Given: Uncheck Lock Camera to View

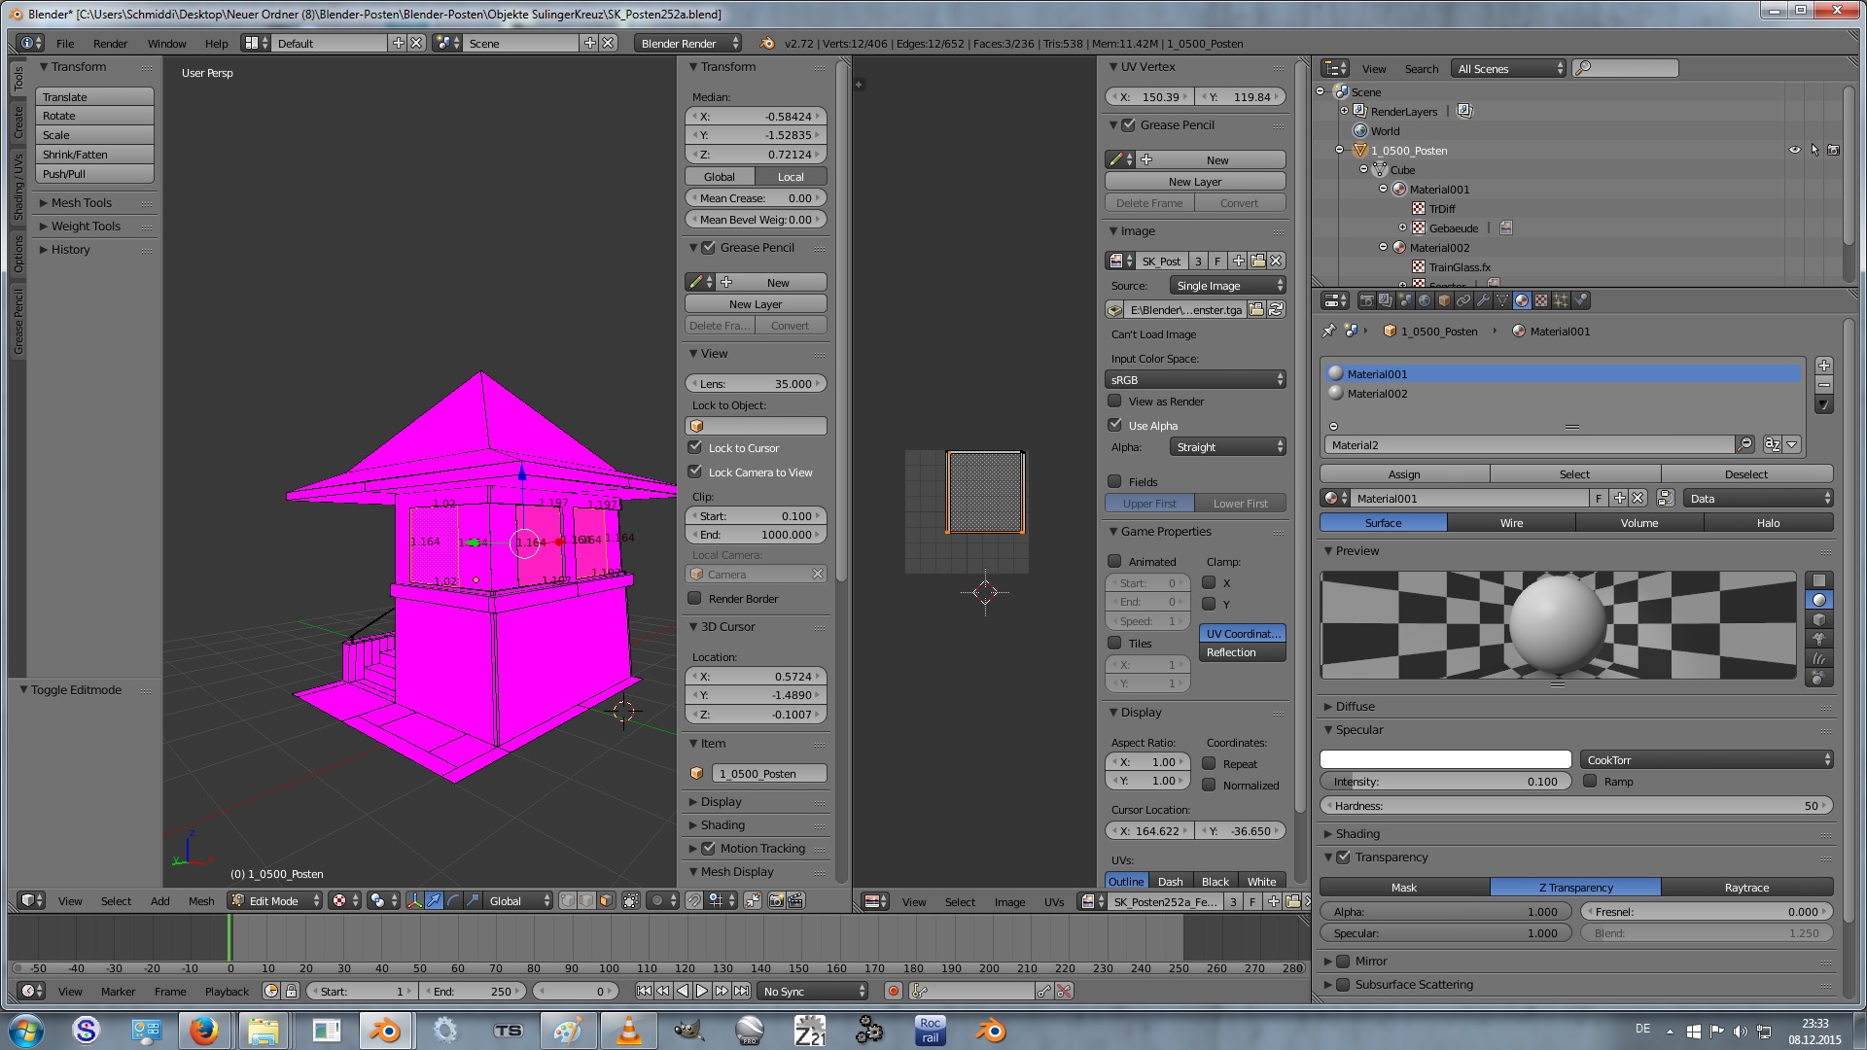Looking at the screenshot, I should (x=694, y=472).
